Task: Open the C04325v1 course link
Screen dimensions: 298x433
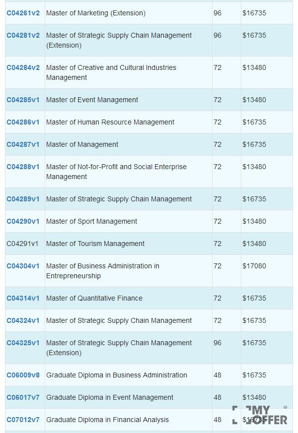Action: coord(23,343)
